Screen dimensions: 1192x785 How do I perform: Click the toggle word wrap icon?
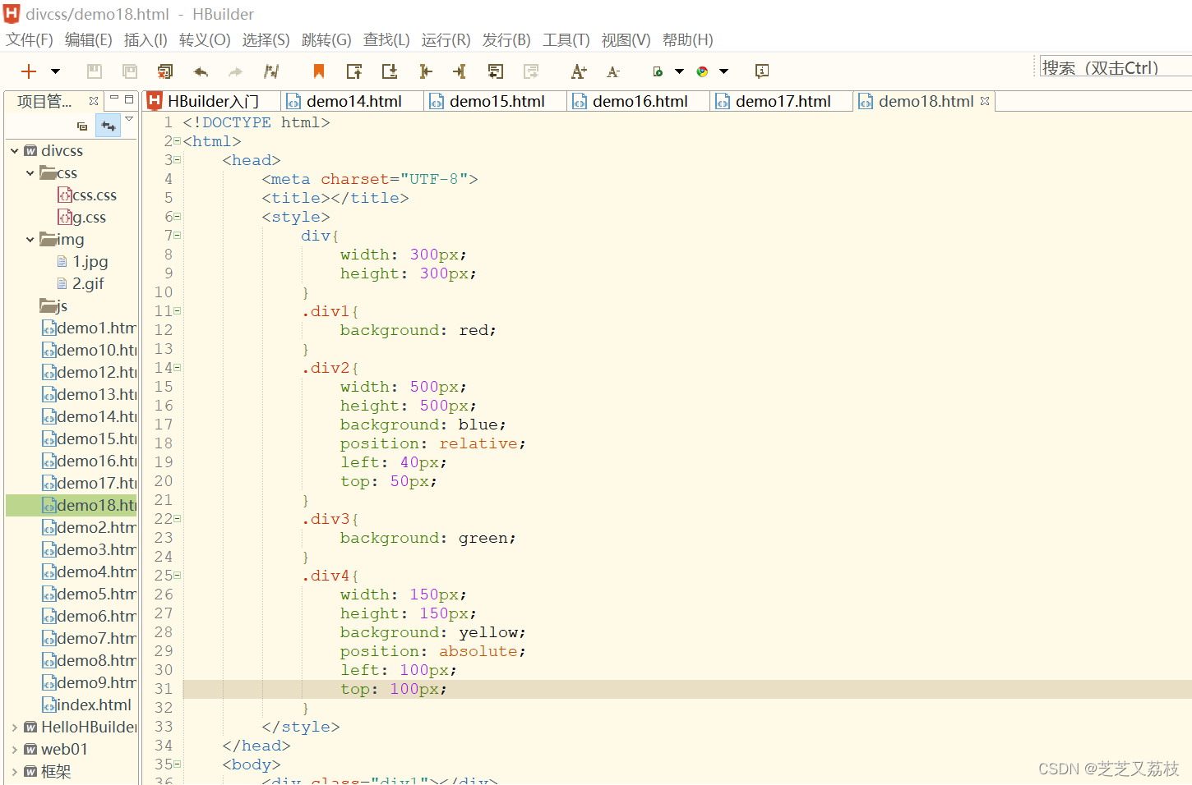[x=495, y=71]
